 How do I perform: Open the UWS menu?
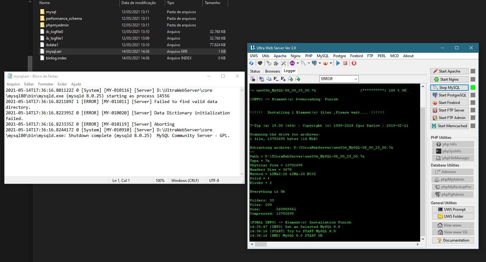254,56
